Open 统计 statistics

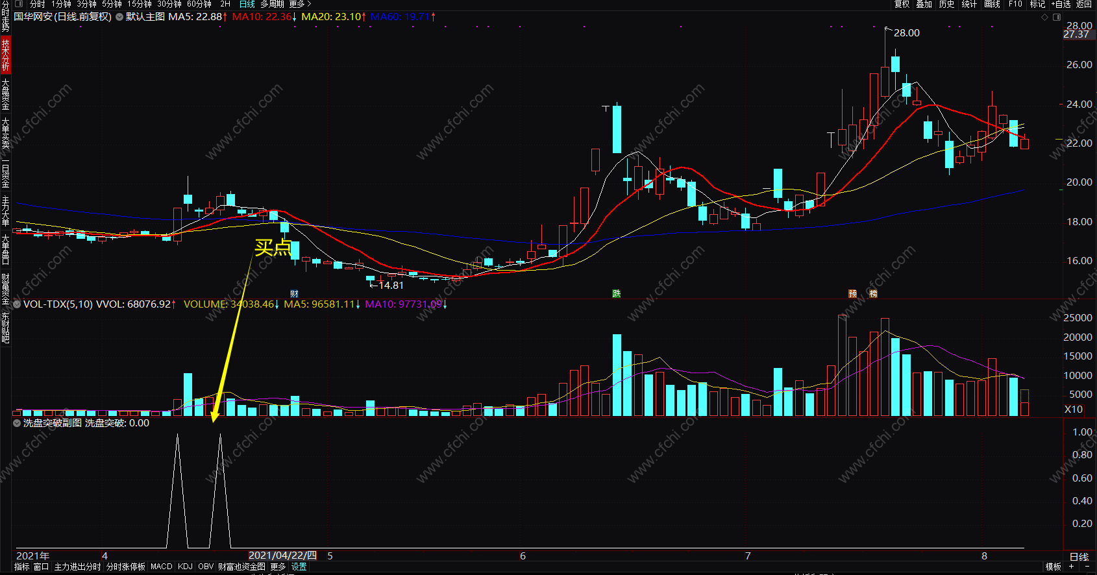(x=969, y=4)
